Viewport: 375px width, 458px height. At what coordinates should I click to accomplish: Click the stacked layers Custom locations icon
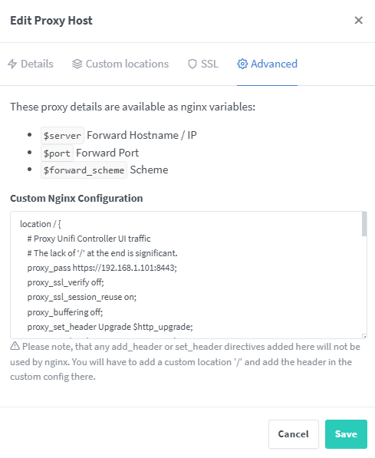(x=77, y=64)
